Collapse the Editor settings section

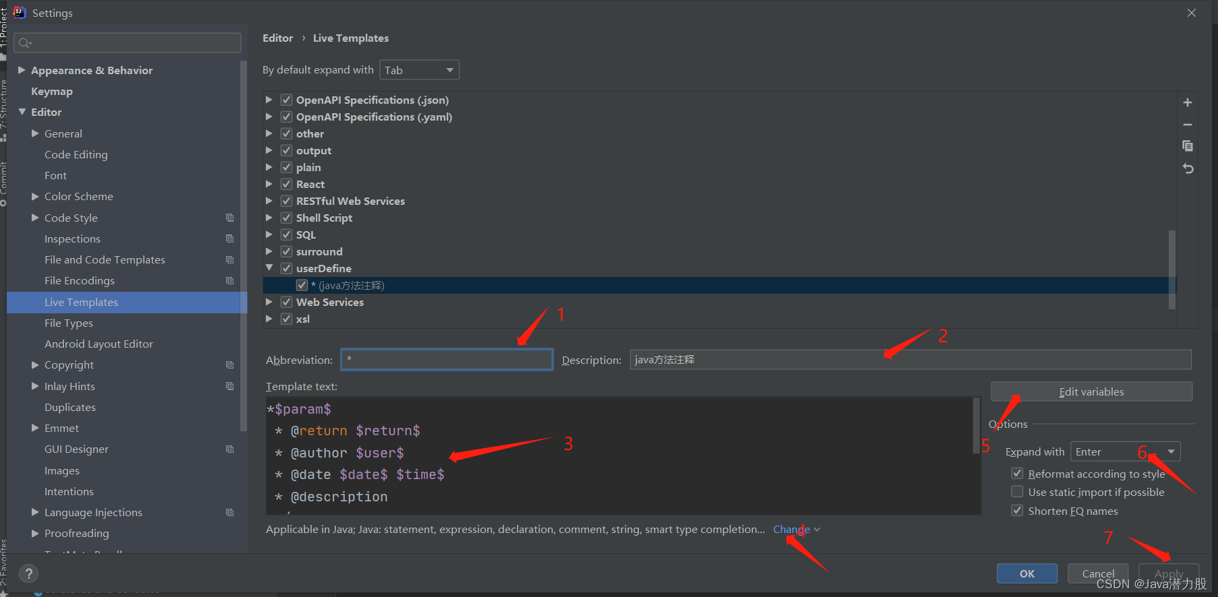click(x=22, y=112)
